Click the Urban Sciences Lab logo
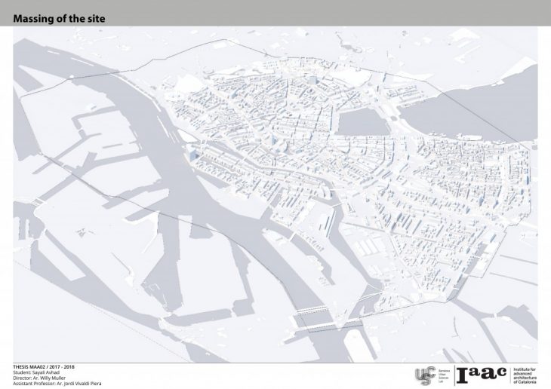This screenshot has width=551, height=389. click(424, 375)
